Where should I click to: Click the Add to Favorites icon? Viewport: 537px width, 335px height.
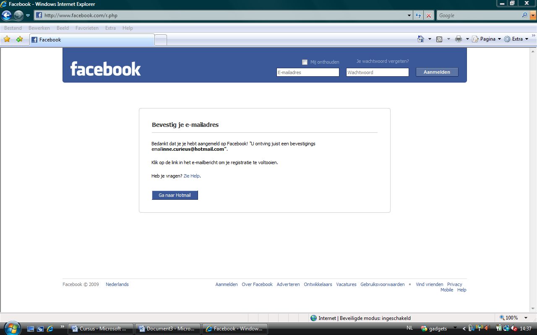pyautogui.click(x=19, y=39)
